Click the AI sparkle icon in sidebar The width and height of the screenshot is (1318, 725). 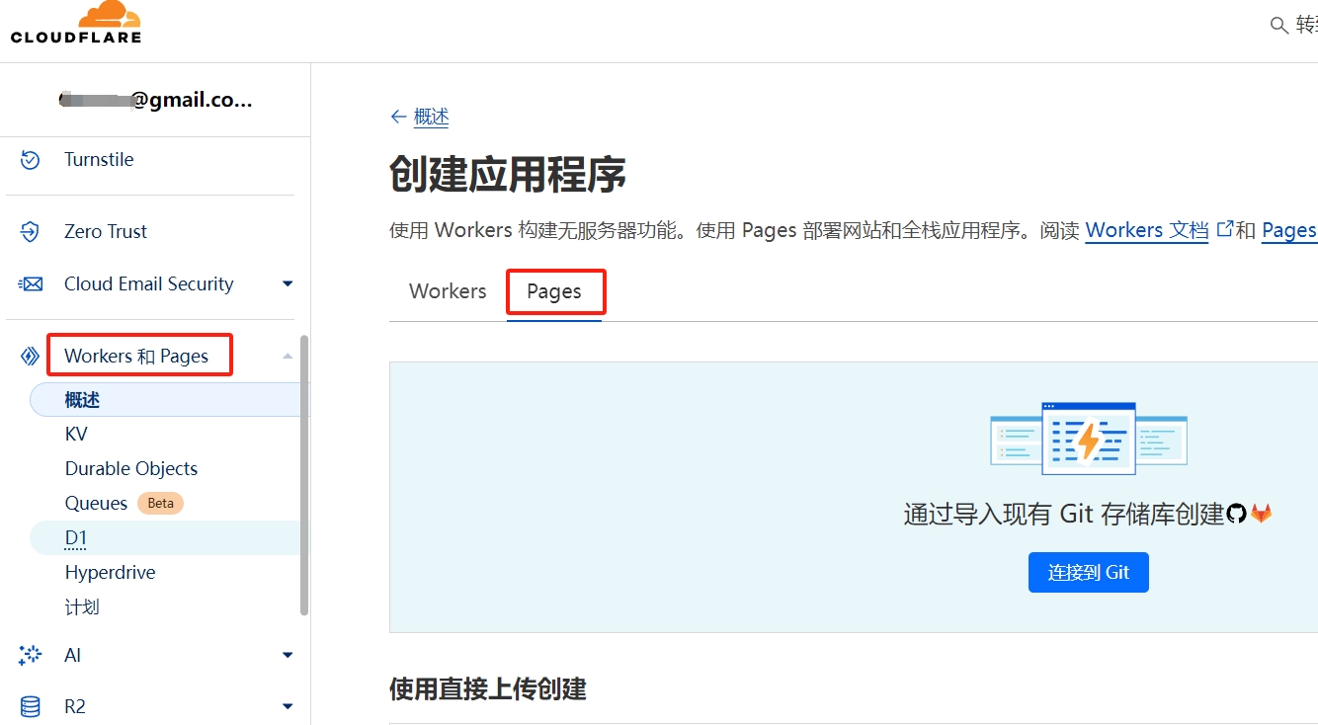(x=31, y=655)
